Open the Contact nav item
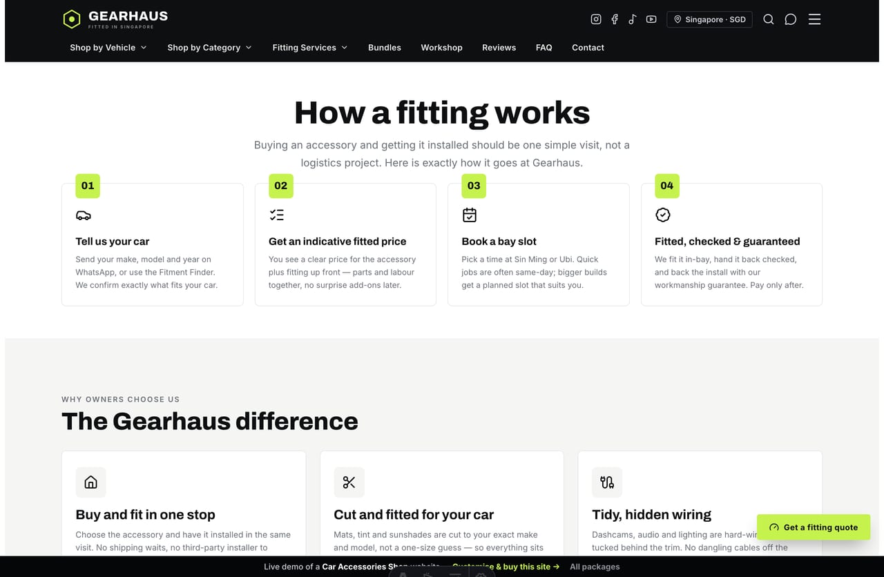The image size is (884, 577). [x=588, y=48]
